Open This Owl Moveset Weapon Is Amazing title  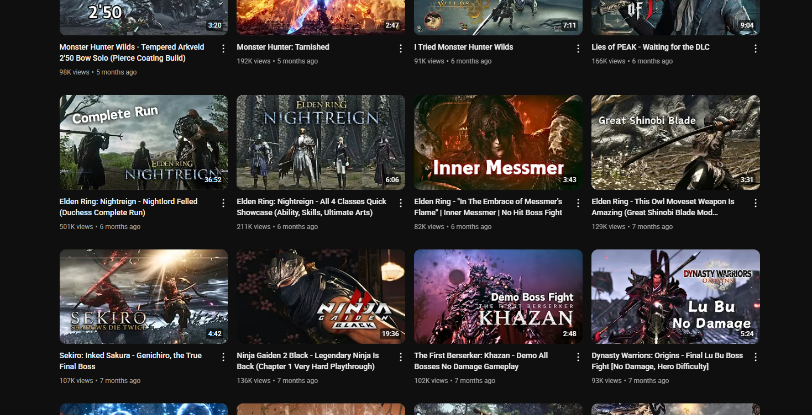pyautogui.click(x=663, y=207)
